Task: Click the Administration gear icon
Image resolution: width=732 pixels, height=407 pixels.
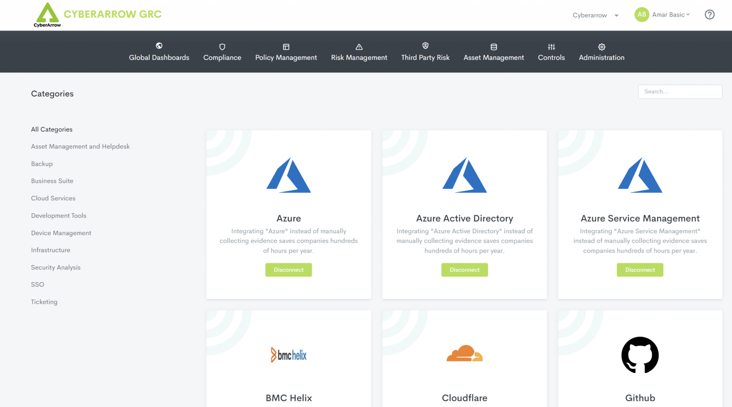Action: point(601,46)
